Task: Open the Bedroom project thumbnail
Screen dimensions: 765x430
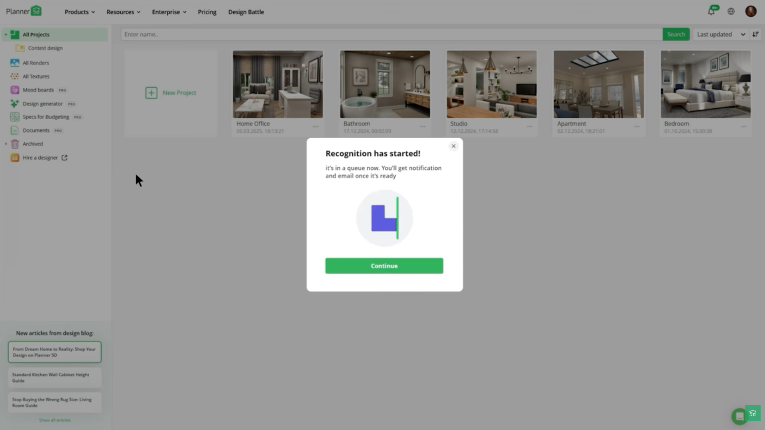Action: point(706,84)
